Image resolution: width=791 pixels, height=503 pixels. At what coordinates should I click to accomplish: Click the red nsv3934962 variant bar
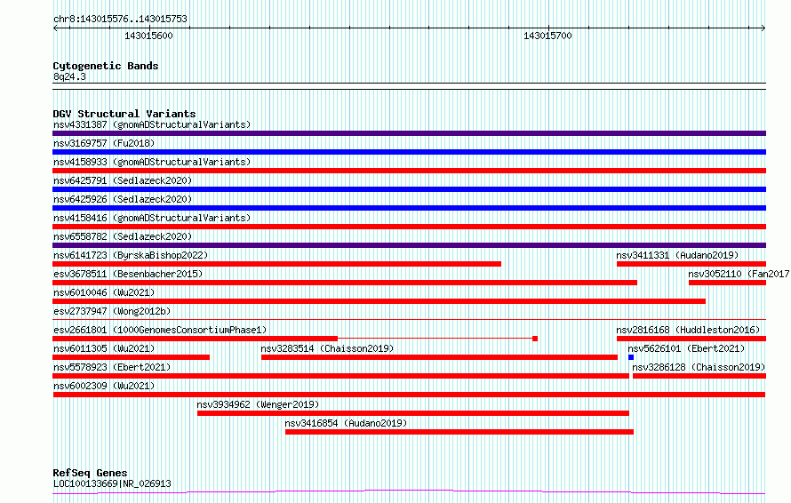click(413, 413)
